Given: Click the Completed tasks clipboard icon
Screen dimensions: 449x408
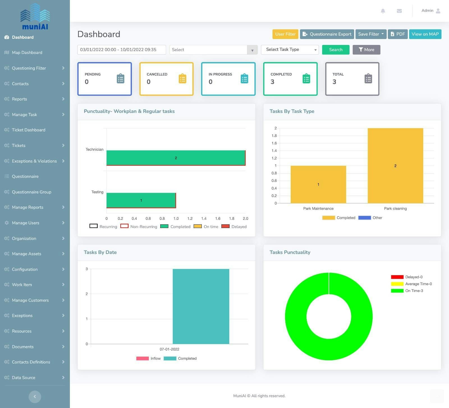Looking at the screenshot, I should (306, 79).
